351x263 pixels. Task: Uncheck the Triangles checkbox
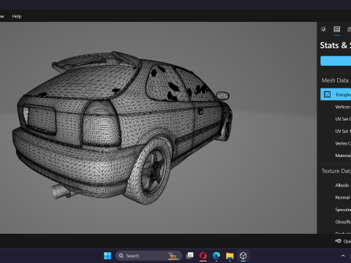[x=327, y=94]
